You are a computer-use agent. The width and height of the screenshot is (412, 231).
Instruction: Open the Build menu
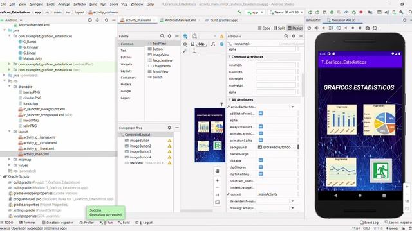(x=93, y=4)
